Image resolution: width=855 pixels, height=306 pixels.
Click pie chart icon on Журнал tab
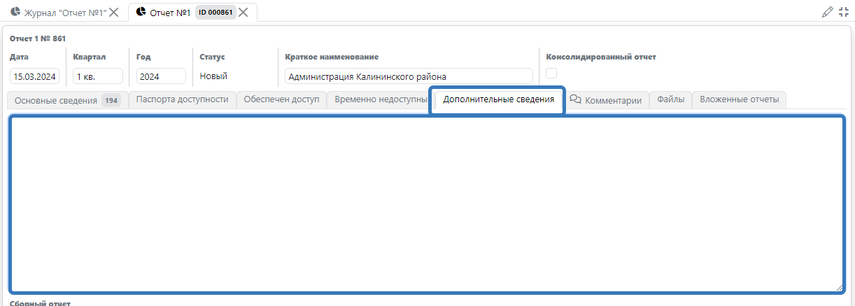(x=15, y=13)
